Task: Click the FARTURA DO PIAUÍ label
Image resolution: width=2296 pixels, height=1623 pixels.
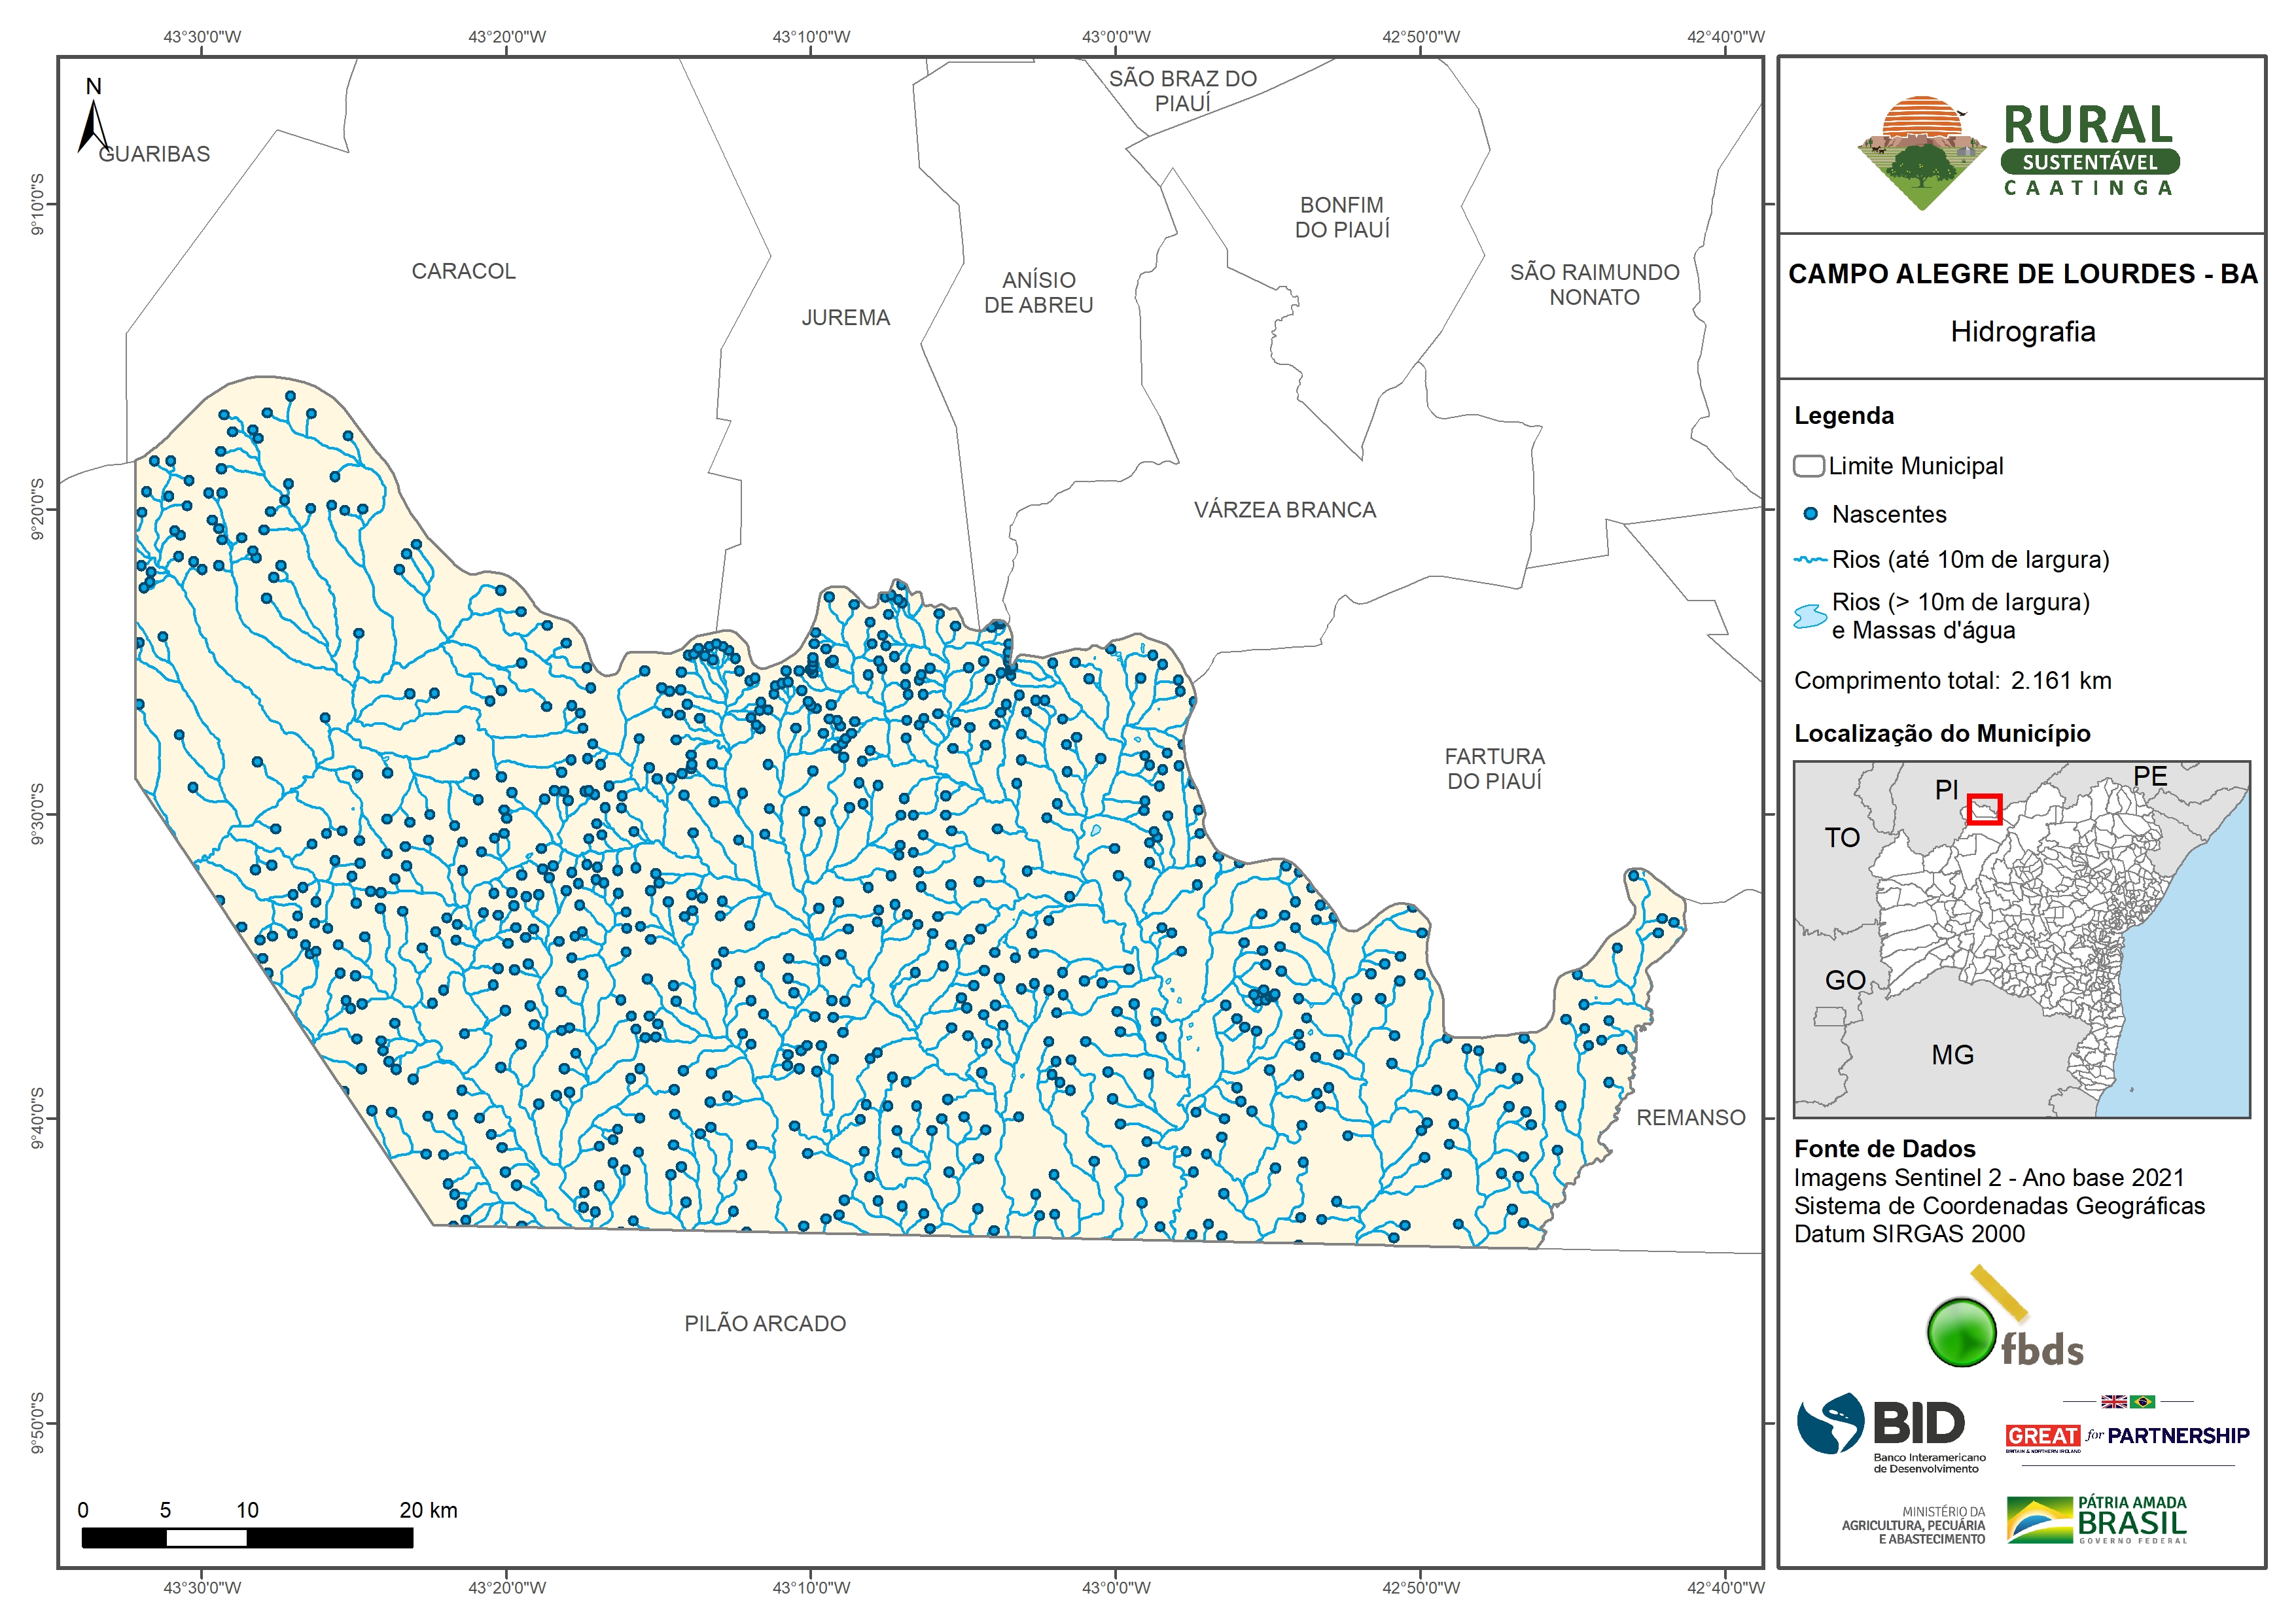Action: click(1494, 768)
